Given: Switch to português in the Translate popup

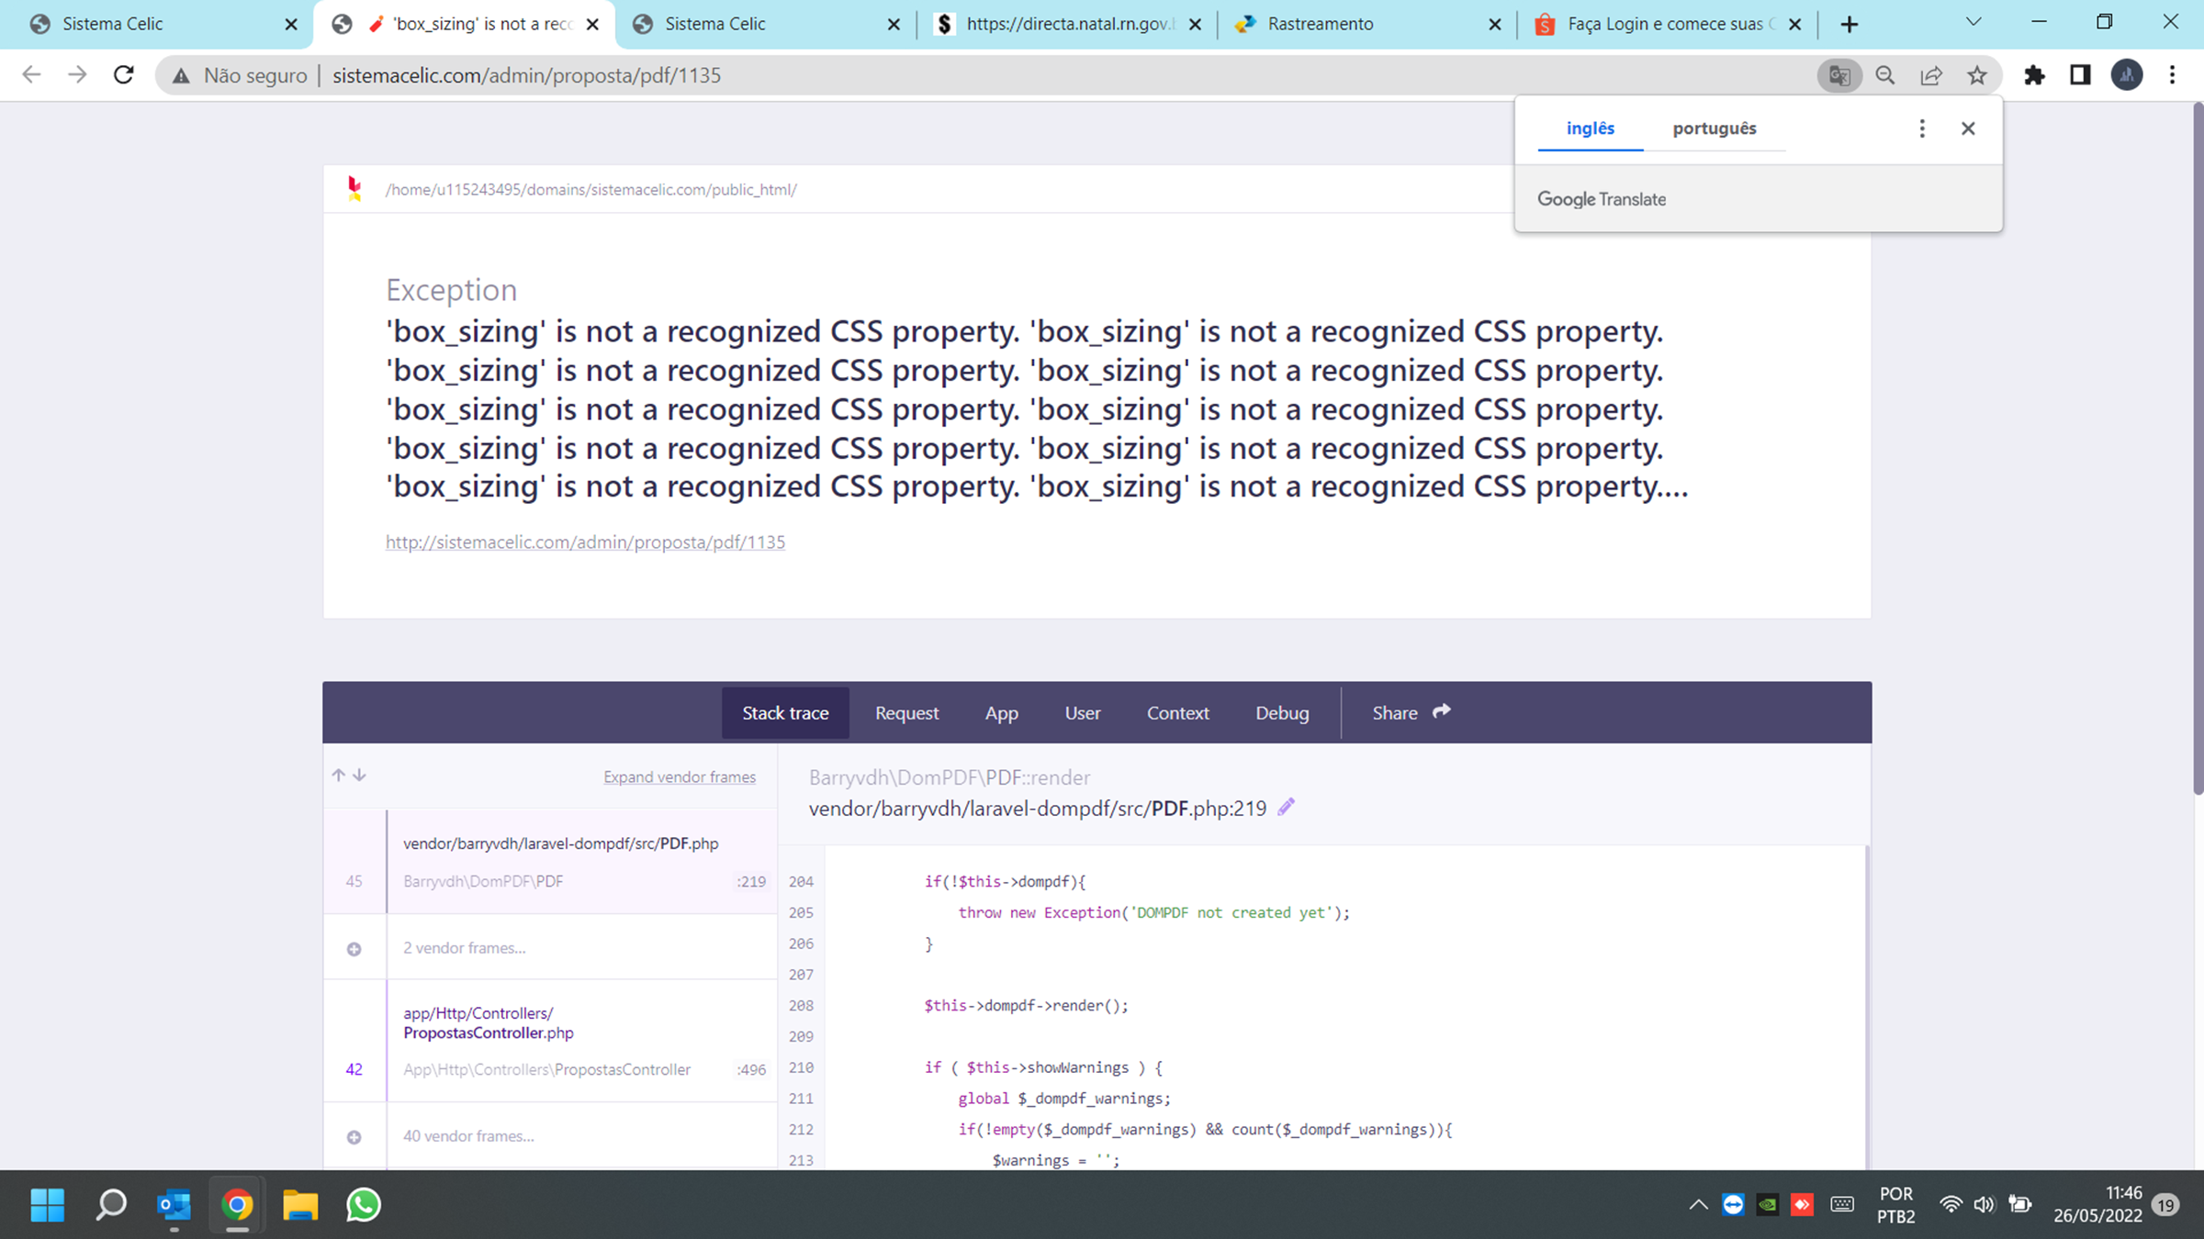Looking at the screenshot, I should tap(1714, 128).
